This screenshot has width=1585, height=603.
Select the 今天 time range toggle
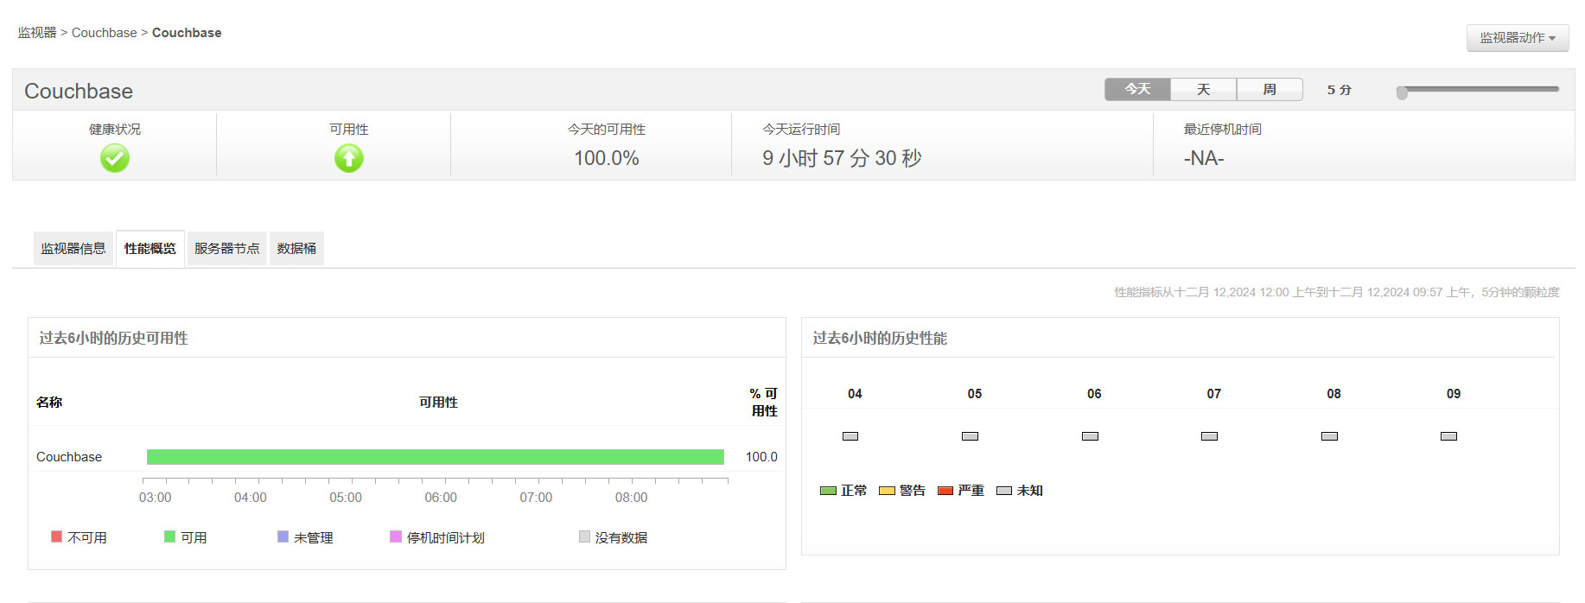[1137, 89]
